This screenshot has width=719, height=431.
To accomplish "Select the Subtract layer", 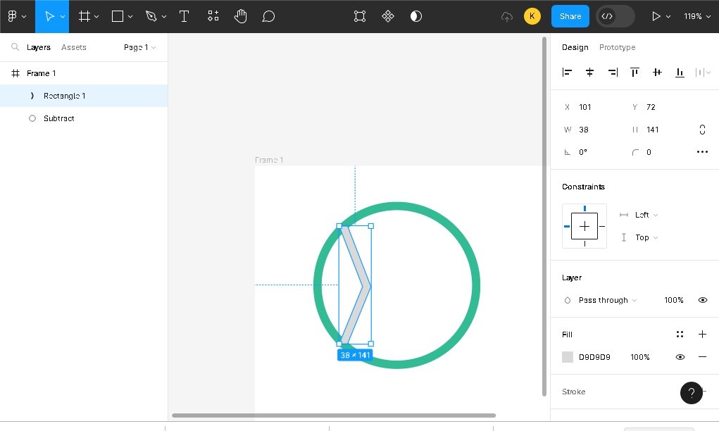I will pyautogui.click(x=59, y=118).
